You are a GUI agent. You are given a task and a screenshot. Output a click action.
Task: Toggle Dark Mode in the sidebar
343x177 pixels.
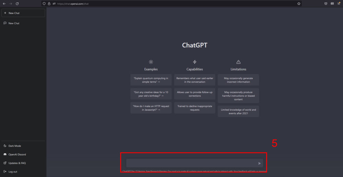coord(23,146)
